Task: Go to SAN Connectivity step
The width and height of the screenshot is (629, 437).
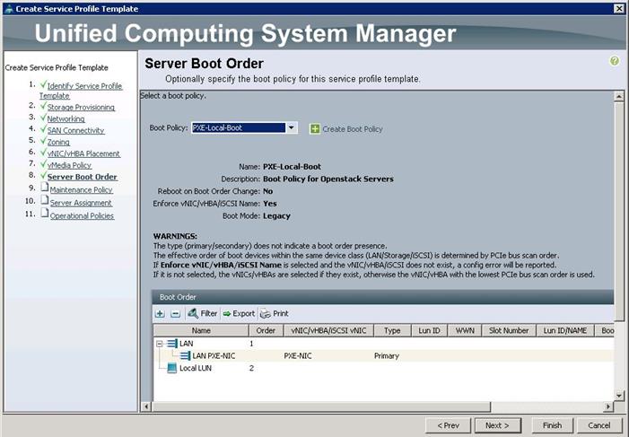Action: (75, 130)
